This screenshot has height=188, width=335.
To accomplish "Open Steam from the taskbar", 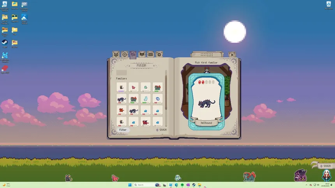I will point(194,185).
